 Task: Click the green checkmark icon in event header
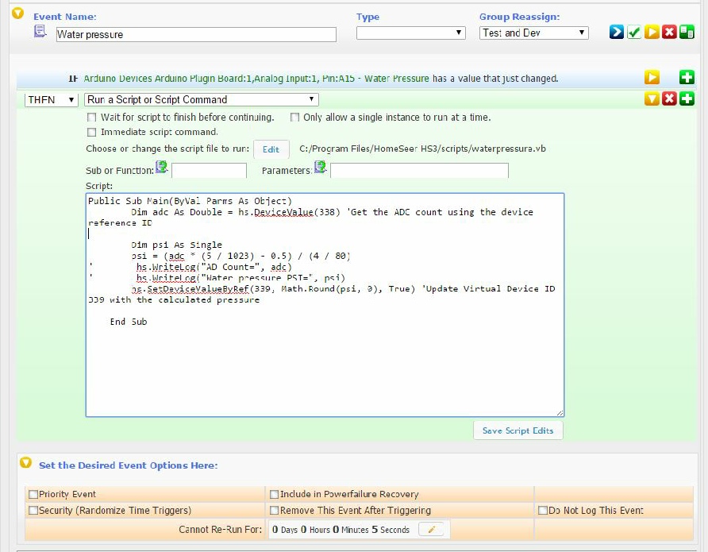click(x=633, y=32)
